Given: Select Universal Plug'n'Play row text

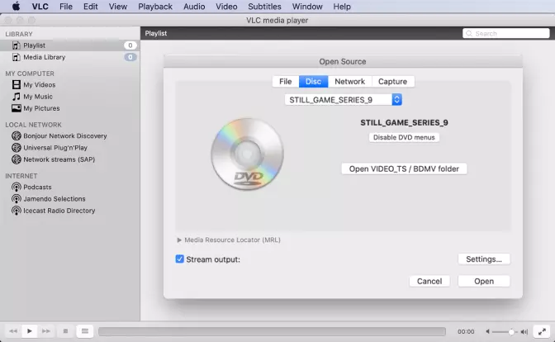Looking at the screenshot, I should click(55, 148).
